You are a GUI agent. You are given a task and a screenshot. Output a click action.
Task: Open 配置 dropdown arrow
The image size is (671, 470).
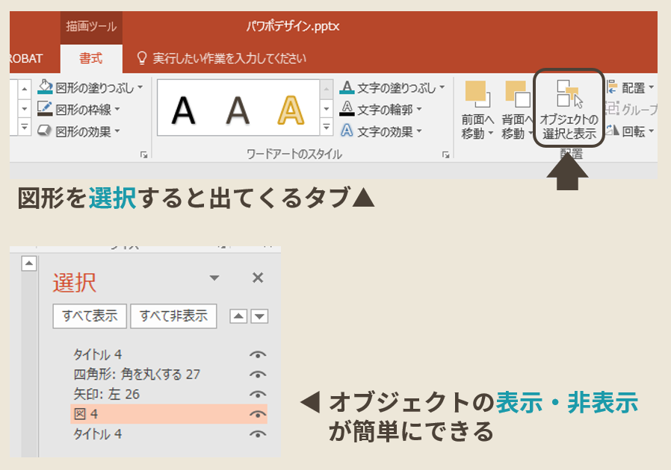[x=652, y=87]
